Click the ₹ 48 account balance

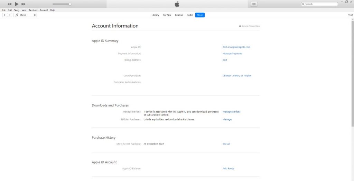(x=351, y=15)
